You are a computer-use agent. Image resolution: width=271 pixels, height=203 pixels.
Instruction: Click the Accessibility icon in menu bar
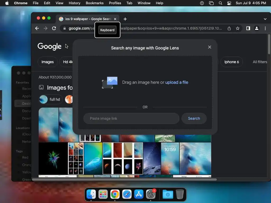pyautogui.click(x=202, y=3)
